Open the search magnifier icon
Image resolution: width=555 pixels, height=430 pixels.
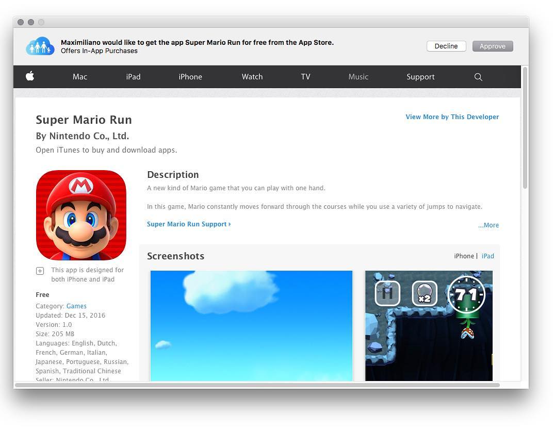[478, 77]
